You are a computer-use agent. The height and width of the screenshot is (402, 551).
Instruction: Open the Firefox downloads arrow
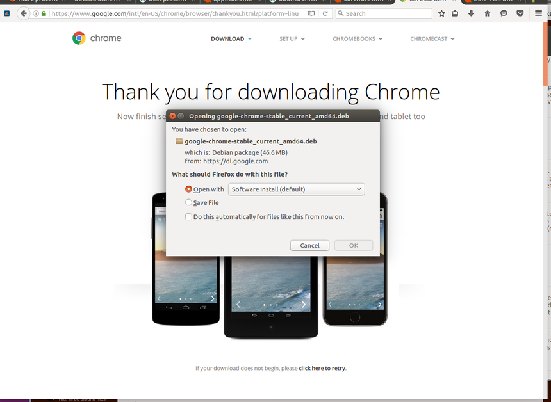(472, 13)
